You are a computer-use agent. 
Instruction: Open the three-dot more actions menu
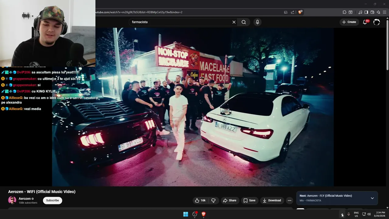point(289,200)
